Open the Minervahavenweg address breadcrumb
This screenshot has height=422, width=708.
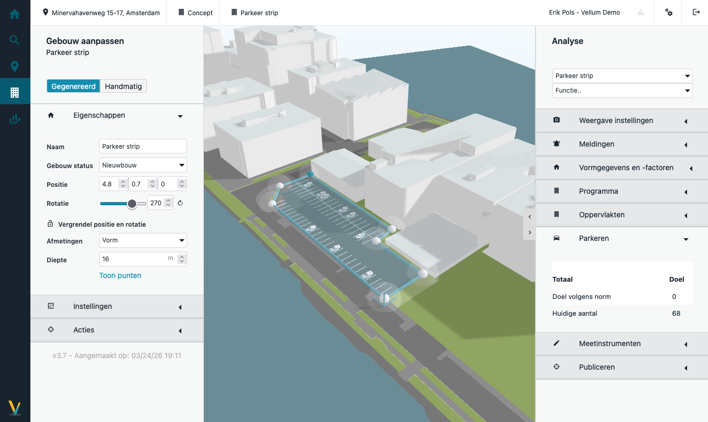101,13
